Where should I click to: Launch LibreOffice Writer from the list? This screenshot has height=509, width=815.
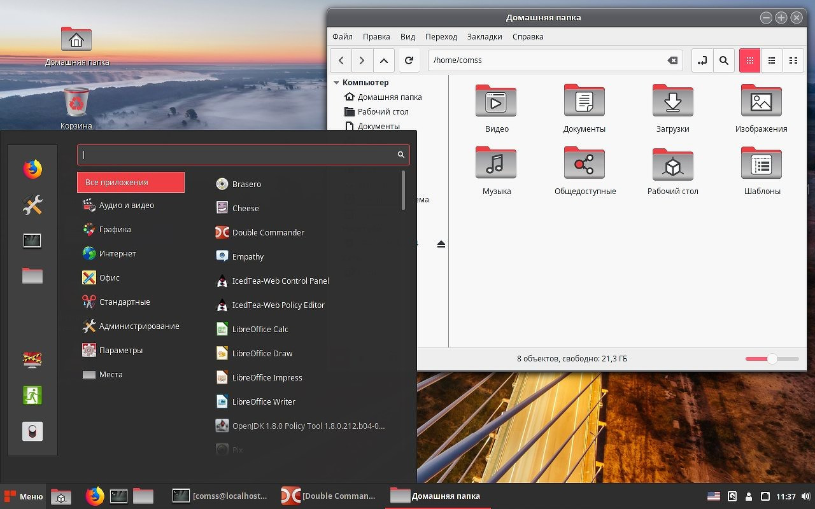pos(264,401)
